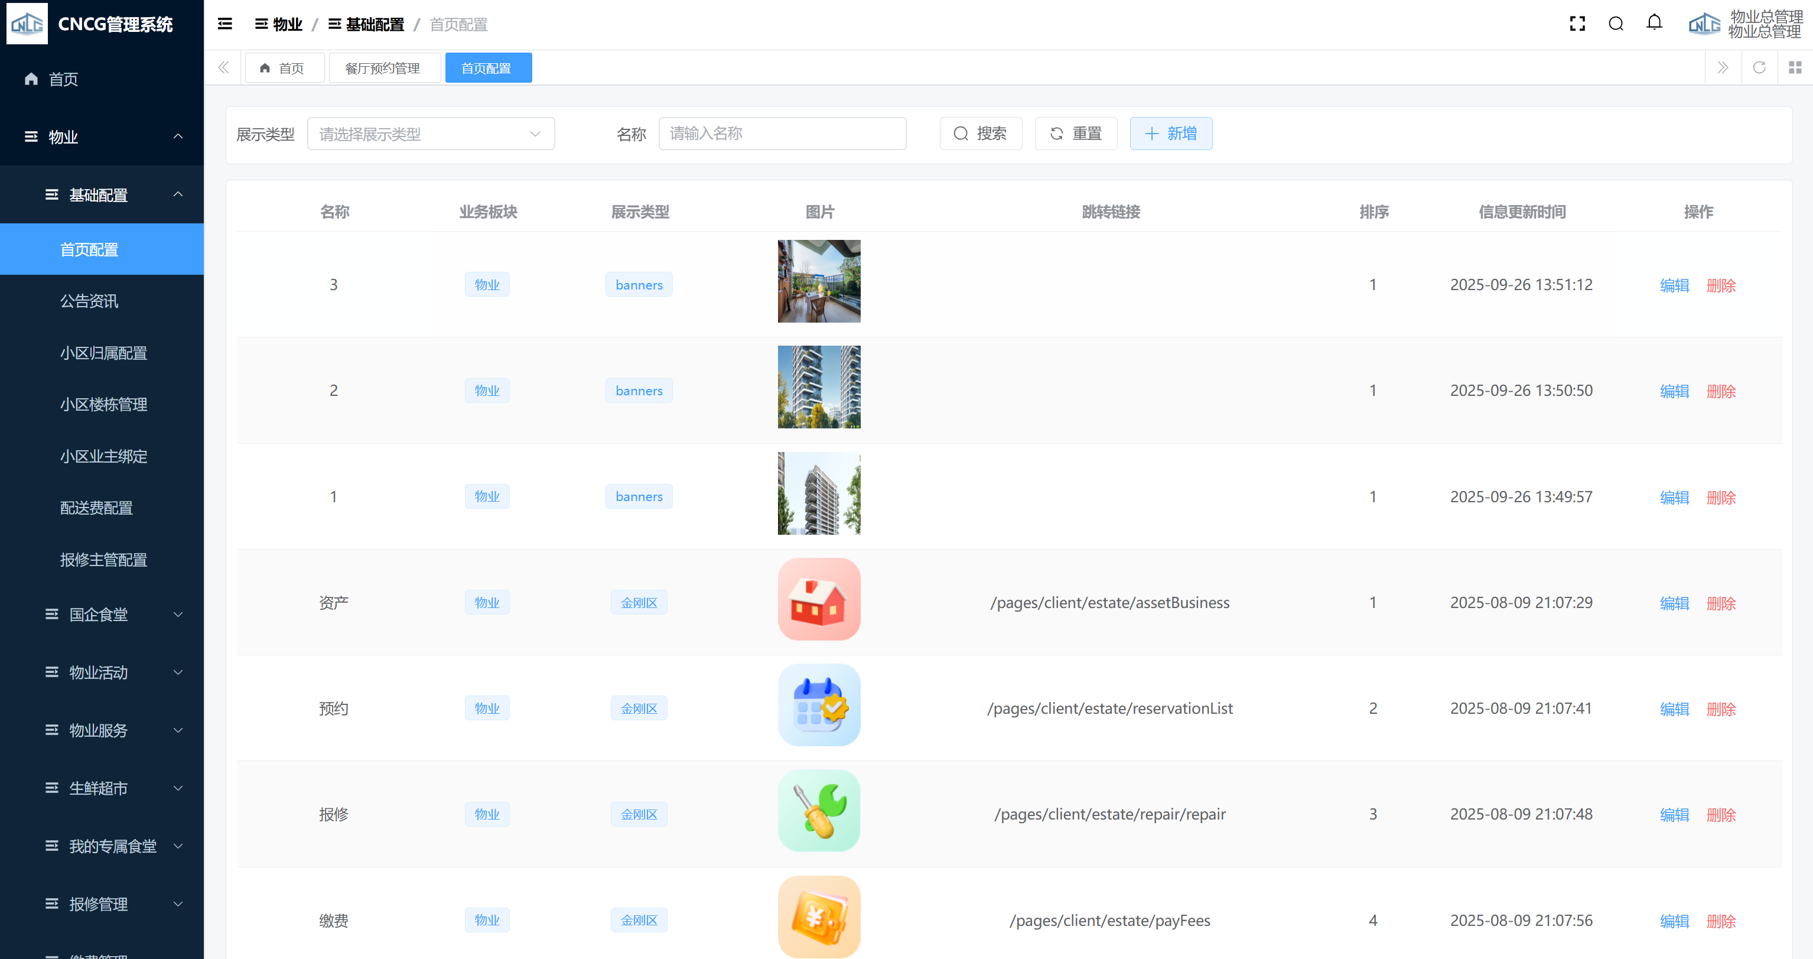Click the 名称 input field
This screenshot has height=959, width=1813.
tap(782, 134)
